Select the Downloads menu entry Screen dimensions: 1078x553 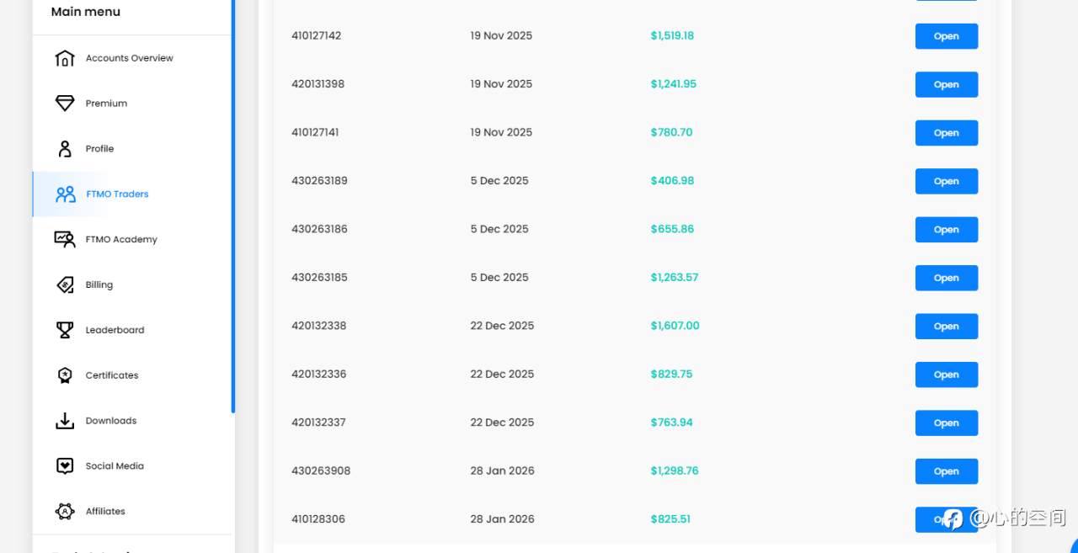point(110,421)
